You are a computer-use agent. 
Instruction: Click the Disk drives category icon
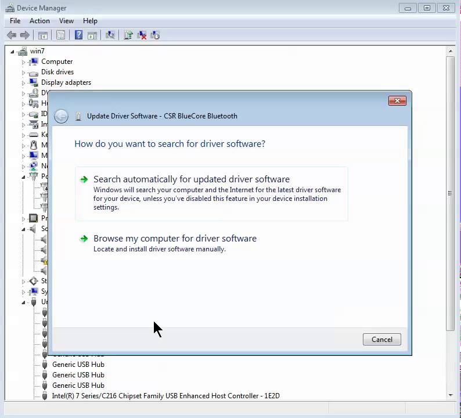point(34,73)
